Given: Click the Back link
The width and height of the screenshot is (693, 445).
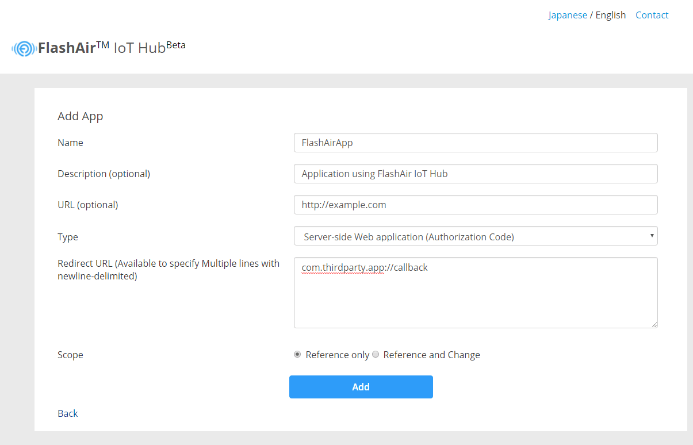Looking at the screenshot, I should pos(67,413).
